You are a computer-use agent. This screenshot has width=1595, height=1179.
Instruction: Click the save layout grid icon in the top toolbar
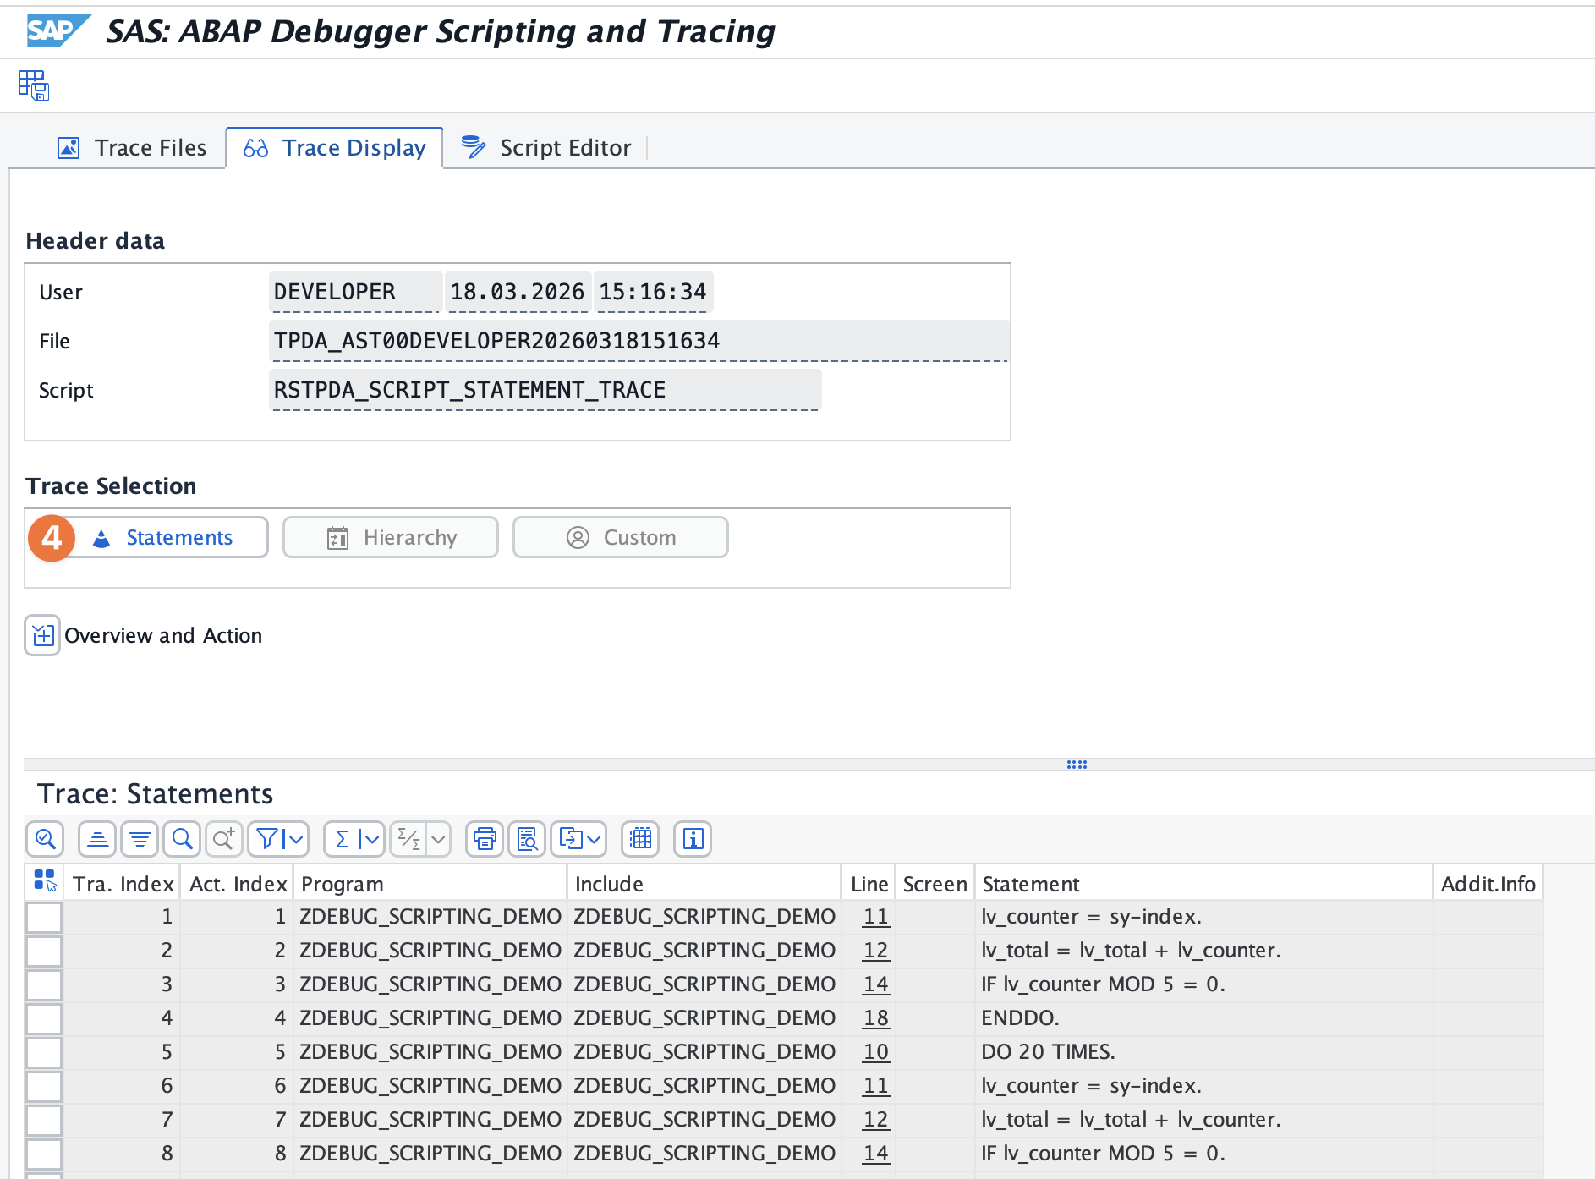click(x=34, y=85)
